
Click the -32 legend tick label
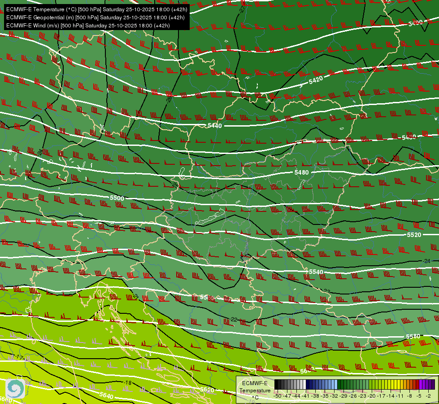tap(334, 396)
